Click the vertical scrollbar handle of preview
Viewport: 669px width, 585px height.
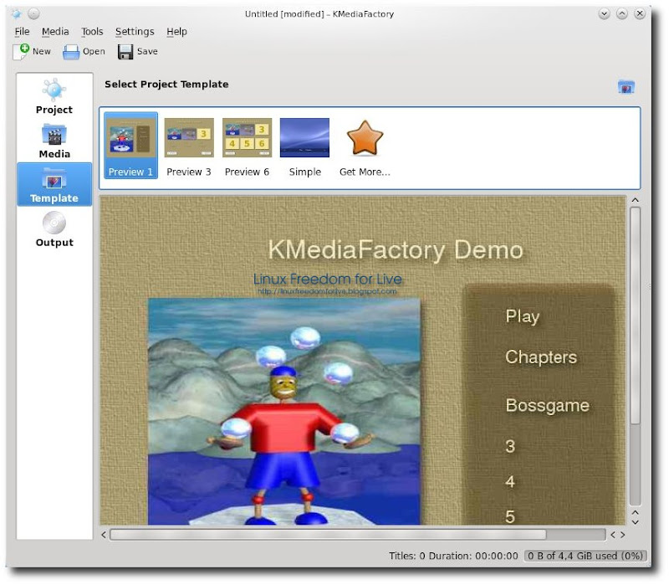[x=636, y=316]
